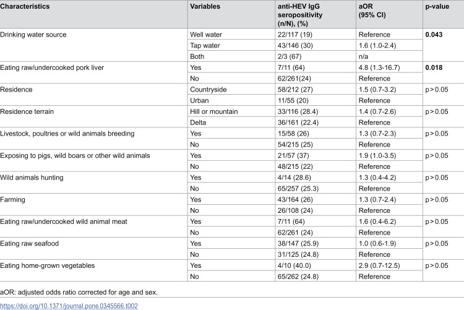Click the 2.9 (0.7-12.5) odds ratio cell

coord(379,265)
